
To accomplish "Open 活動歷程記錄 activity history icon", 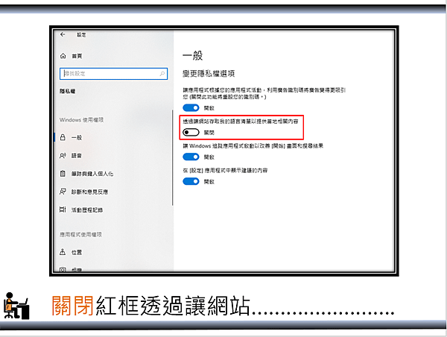I will 63,210.
